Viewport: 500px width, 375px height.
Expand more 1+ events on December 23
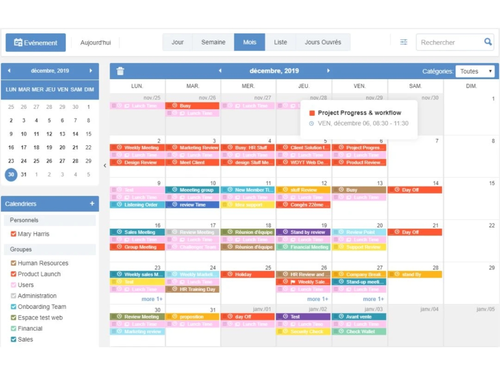point(152,299)
